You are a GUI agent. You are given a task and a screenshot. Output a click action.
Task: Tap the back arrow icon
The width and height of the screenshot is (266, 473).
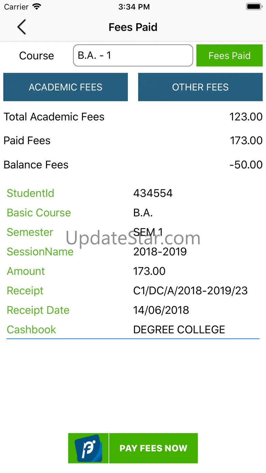21,27
